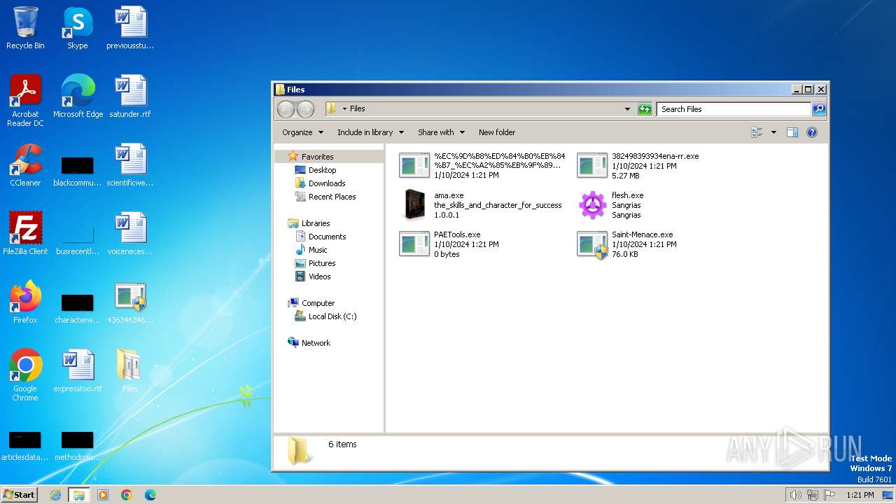This screenshot has width=896, height=504.
Task: Click the Files address bar path
Action: tap(357, 109)
